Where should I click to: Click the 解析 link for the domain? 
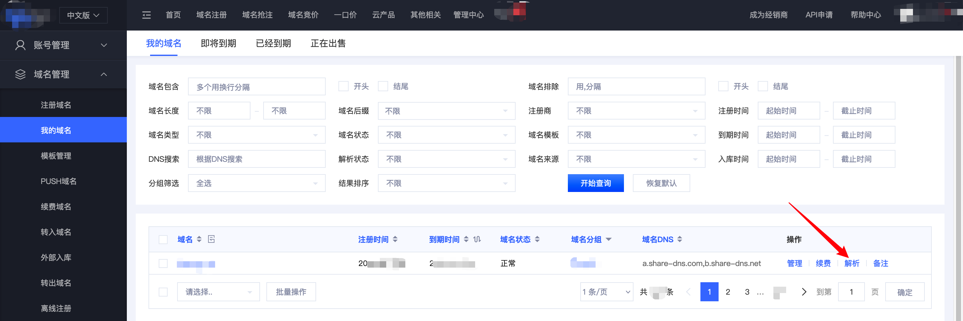click(x=852, y=263)
